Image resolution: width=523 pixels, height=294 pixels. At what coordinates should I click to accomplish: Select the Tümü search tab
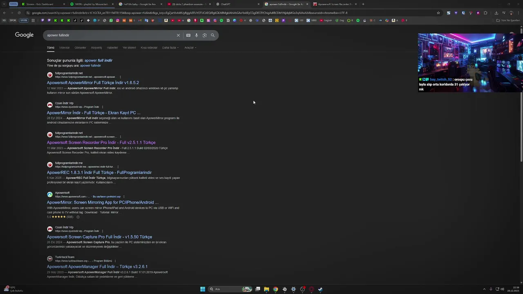50,47
